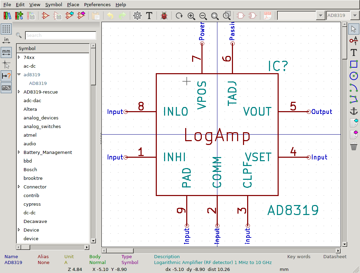
Task: Select the trash delete tool
Action: 354,146
